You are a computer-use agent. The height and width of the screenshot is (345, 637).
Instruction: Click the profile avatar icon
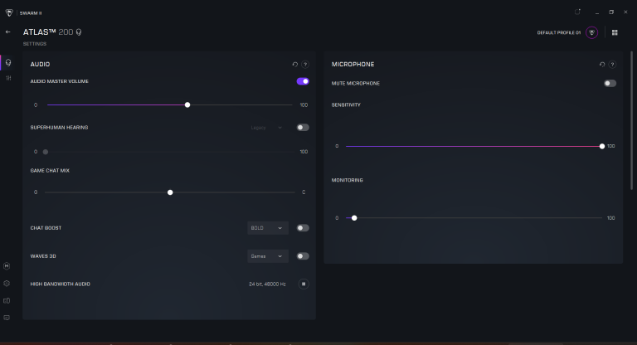(592, 32)
